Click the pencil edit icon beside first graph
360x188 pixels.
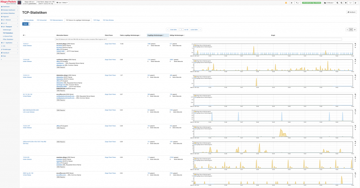coord(355,46)
